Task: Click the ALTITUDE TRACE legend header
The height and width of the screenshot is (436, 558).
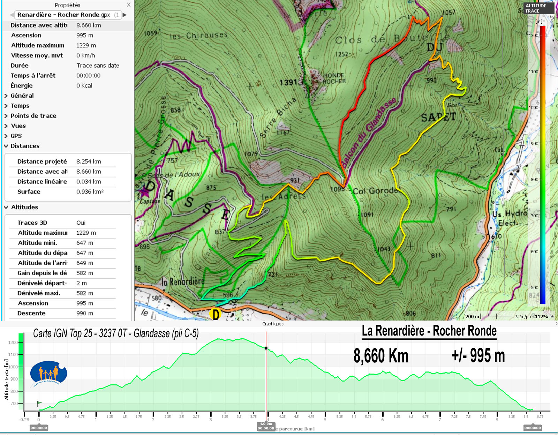Action: tap(539, 8)
